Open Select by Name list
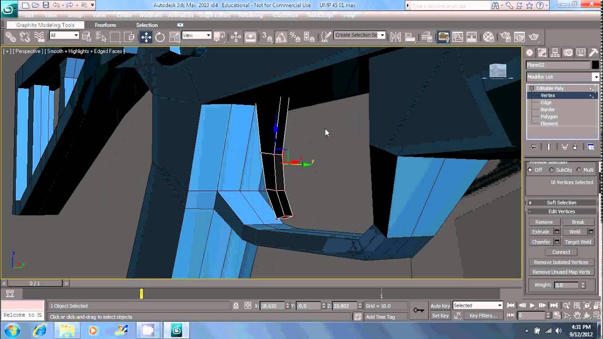The image size is (603, 339). (x=101, y=37)
